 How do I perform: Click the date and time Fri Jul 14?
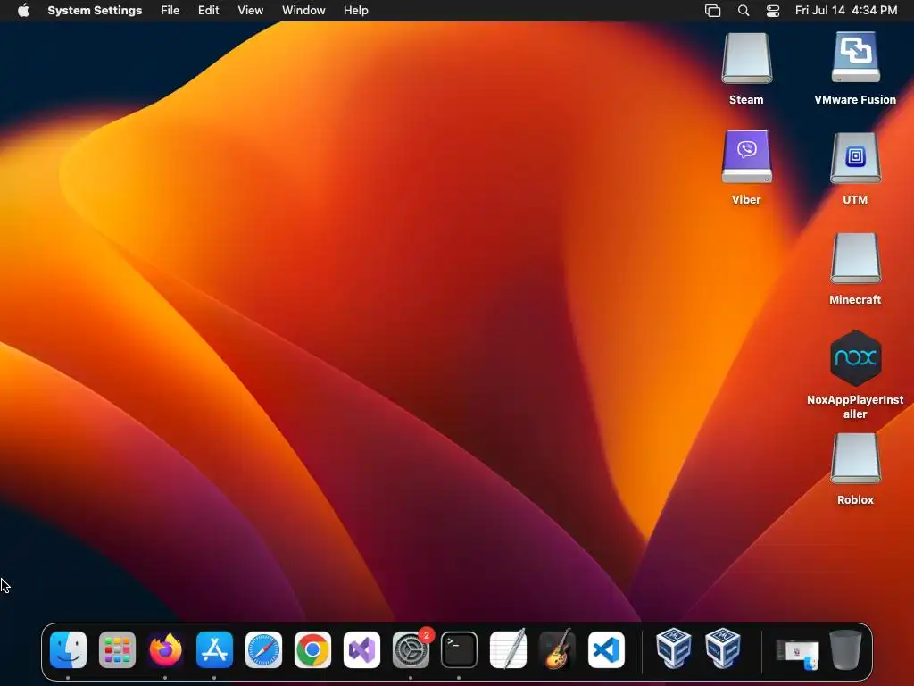tap(846, 11)
